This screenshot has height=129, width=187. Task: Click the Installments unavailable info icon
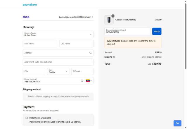click(27, 118)
